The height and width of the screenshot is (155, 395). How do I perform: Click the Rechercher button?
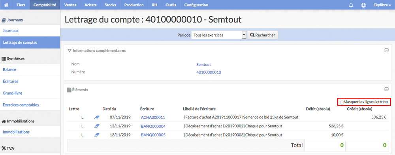point(263,35)
